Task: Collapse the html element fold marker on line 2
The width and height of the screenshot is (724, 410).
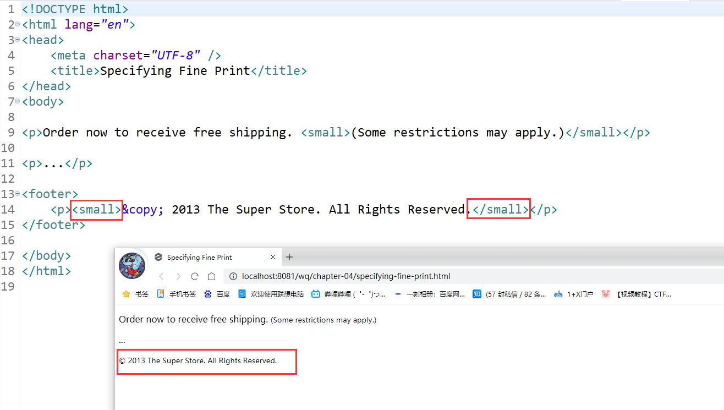Action: click(x=17, y=24)
